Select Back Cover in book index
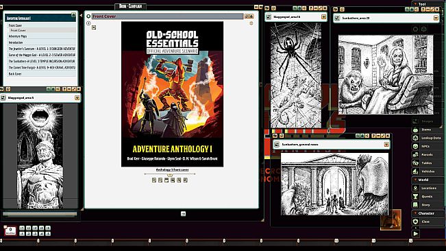 pyautogui.click(x=42, y=73)
